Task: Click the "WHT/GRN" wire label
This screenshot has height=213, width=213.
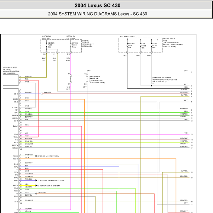Action: 29,155
